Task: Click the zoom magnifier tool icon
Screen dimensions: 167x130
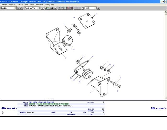Action: coord(99,8)
